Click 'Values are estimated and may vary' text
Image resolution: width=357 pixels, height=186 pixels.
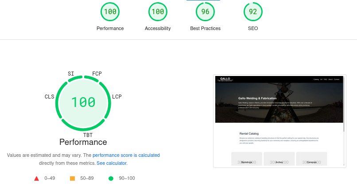point(44,155)
